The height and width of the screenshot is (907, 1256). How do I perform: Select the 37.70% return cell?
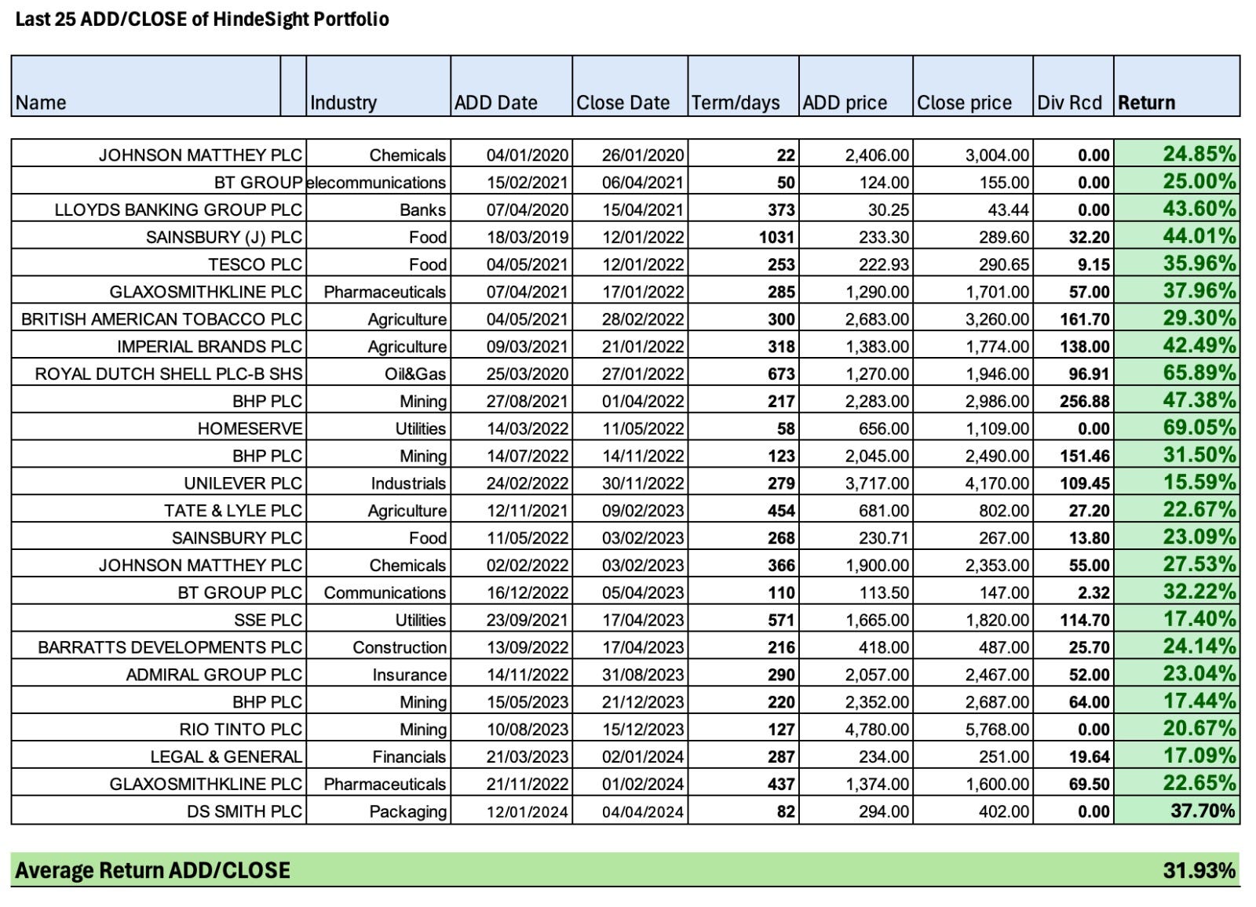point(1177,811)
